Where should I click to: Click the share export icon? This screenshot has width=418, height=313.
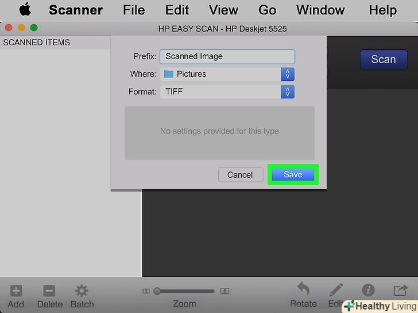401,290
